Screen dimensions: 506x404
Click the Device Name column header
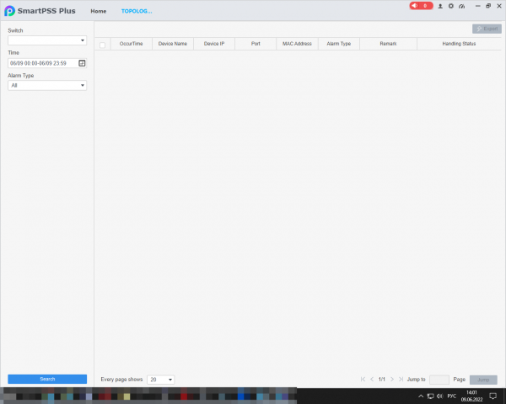pyautogui.click(x=173, y=44)
